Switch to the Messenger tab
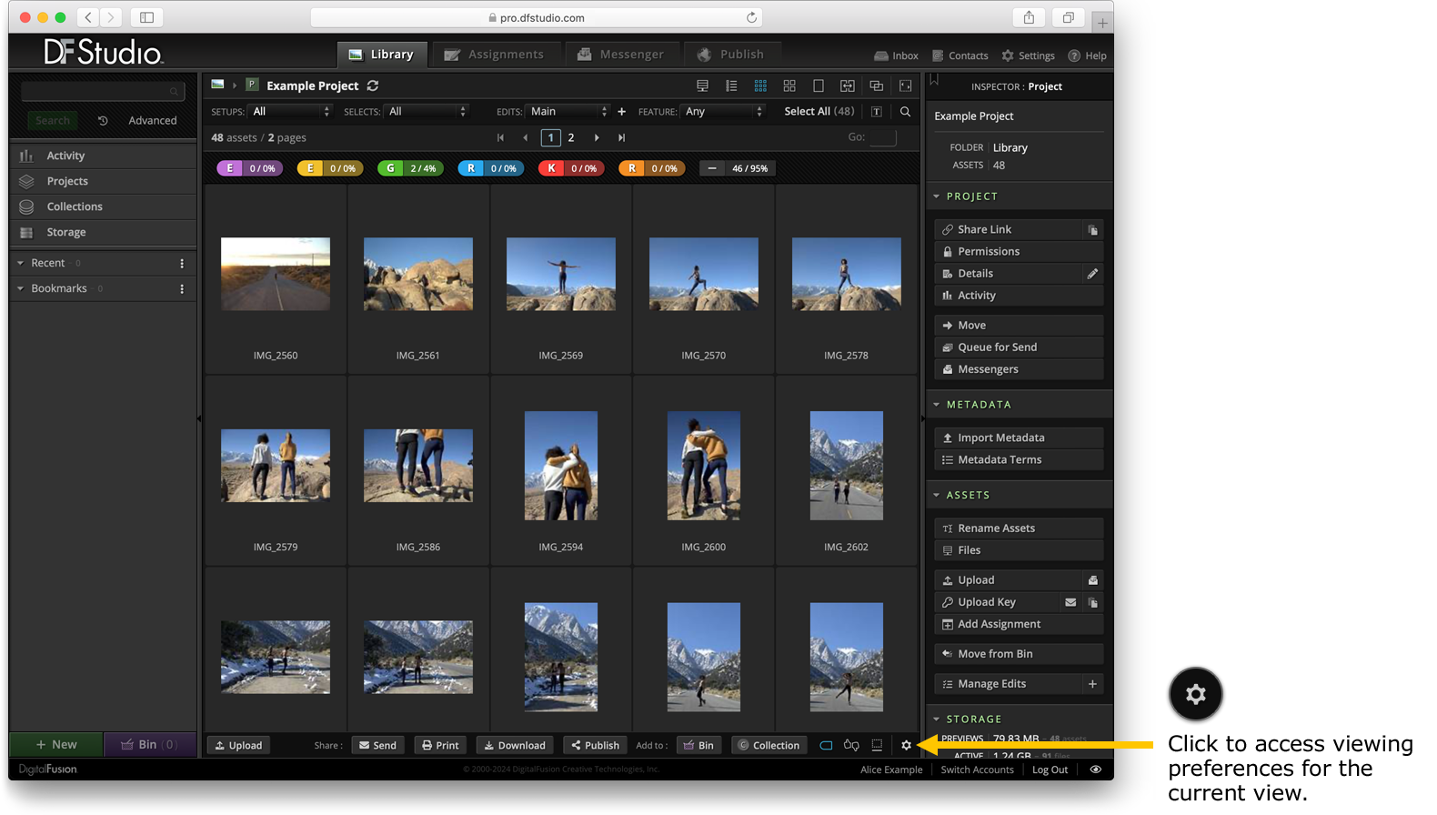The height and width of the screenshot is (815, 1437). pos(621,55)
